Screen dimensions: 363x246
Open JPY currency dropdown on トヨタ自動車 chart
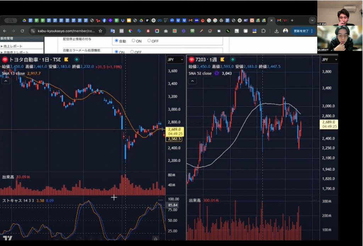175,59
